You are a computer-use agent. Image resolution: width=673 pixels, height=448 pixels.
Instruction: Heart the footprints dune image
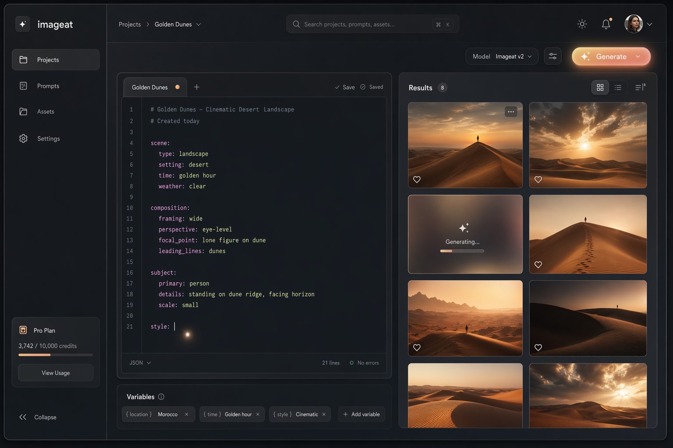[538, 264]
